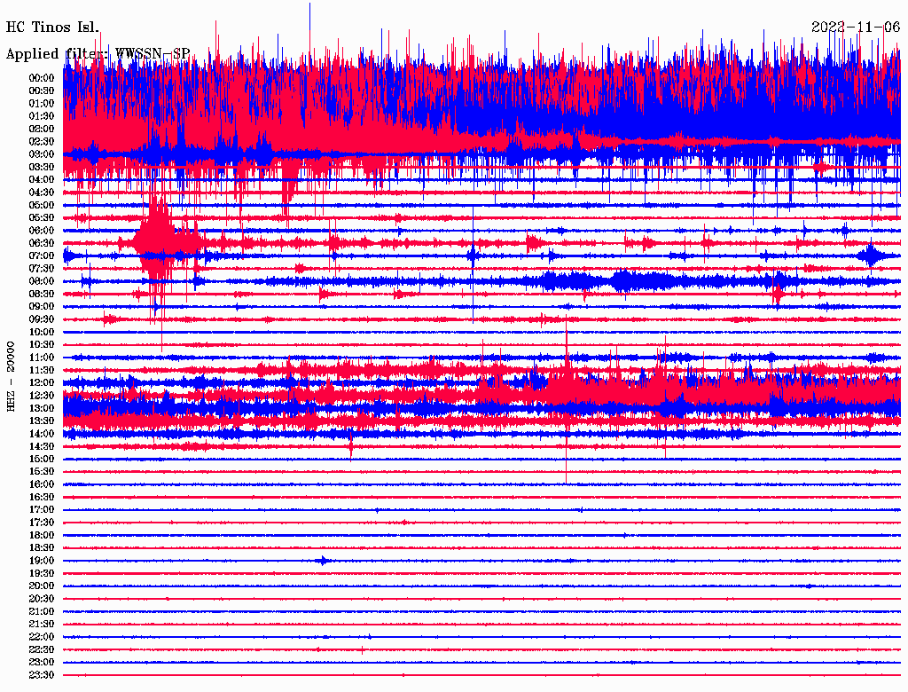
Task: Select the 12:00 time label
Action: (x=42, y=383)
